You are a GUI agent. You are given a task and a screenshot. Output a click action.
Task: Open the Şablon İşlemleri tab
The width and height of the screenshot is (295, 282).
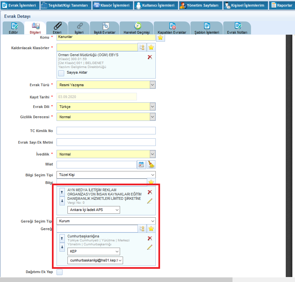[x=207, y=28]
